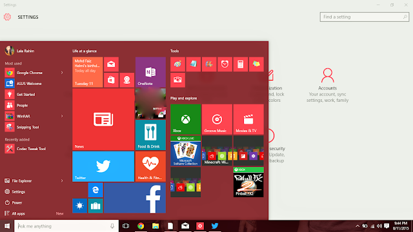
Task: Open the Health & Fitness tile
Action: 150,166
